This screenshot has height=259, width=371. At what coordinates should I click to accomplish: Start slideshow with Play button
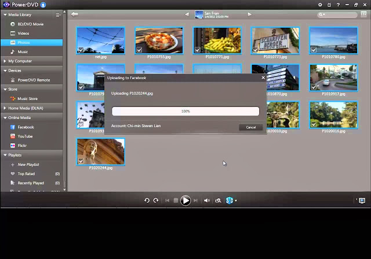(185, 201)
